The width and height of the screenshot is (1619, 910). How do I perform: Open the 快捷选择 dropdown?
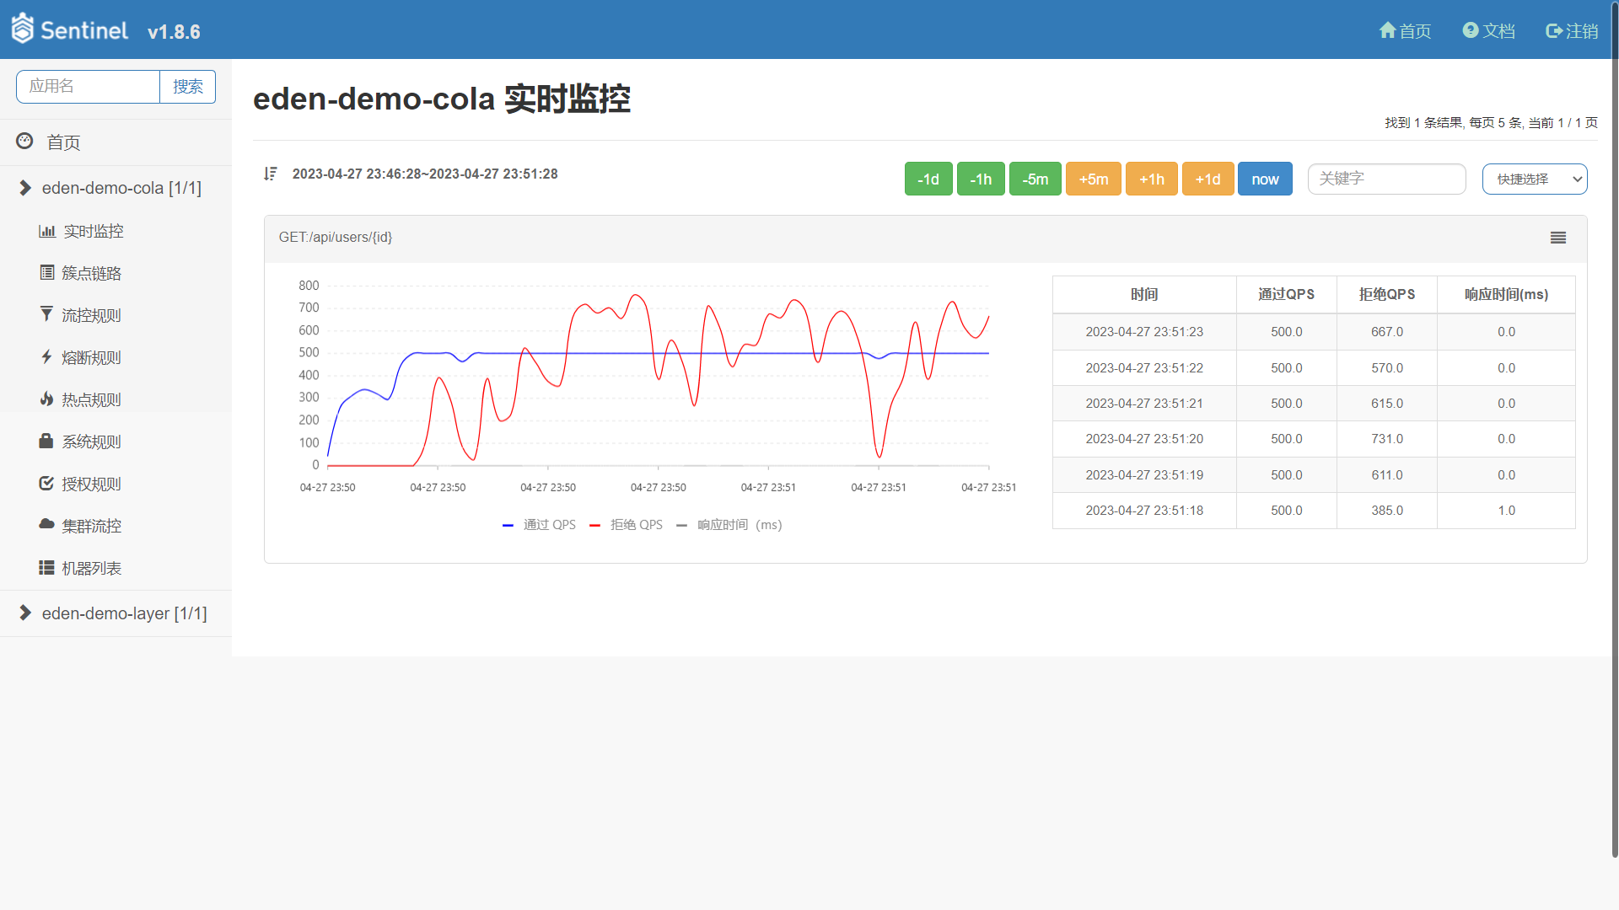[1534, 179]
